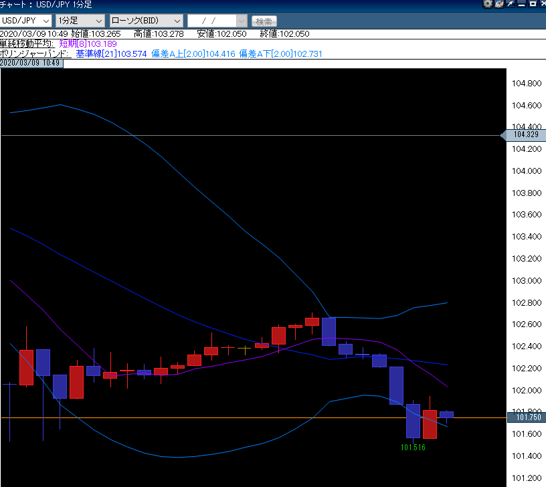546x487 pixels.
Task: Click the 偏差A上[2.00]104.416 value
Action: [x=193, y=54]
